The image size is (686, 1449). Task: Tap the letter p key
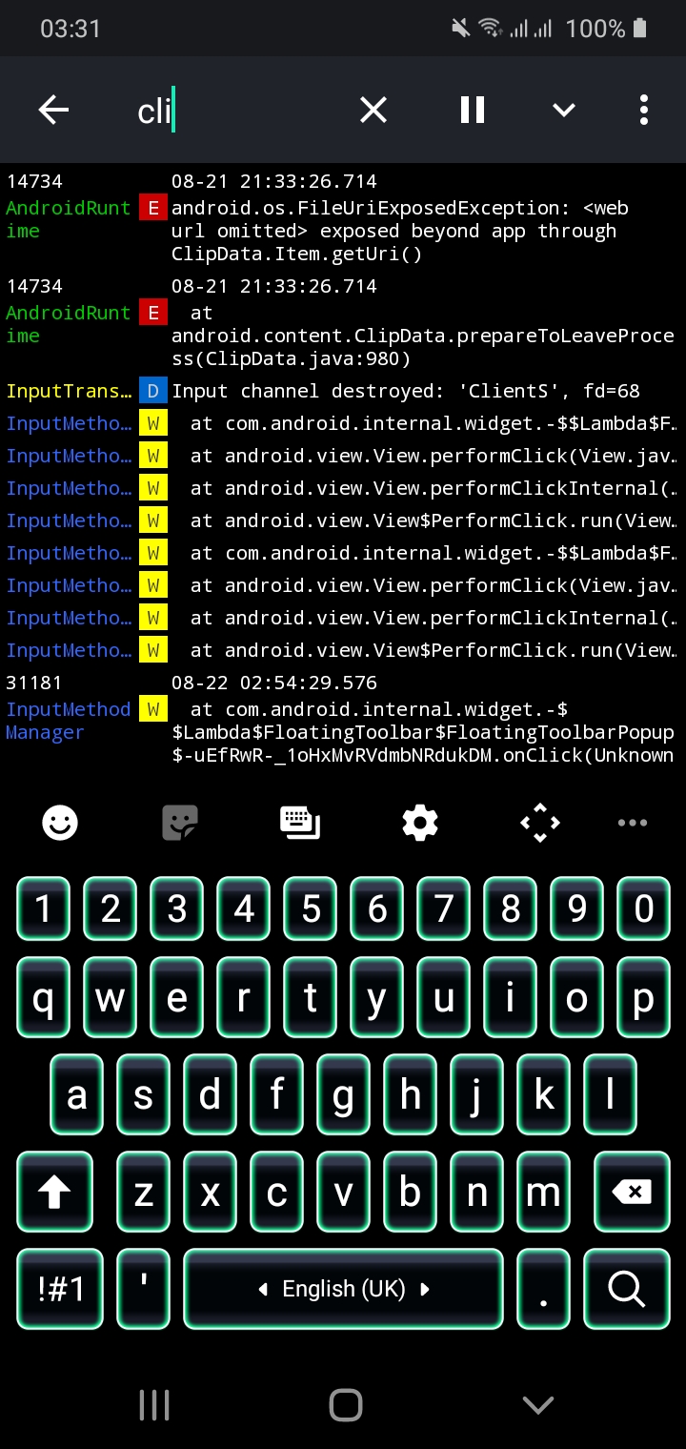[644, 997]
